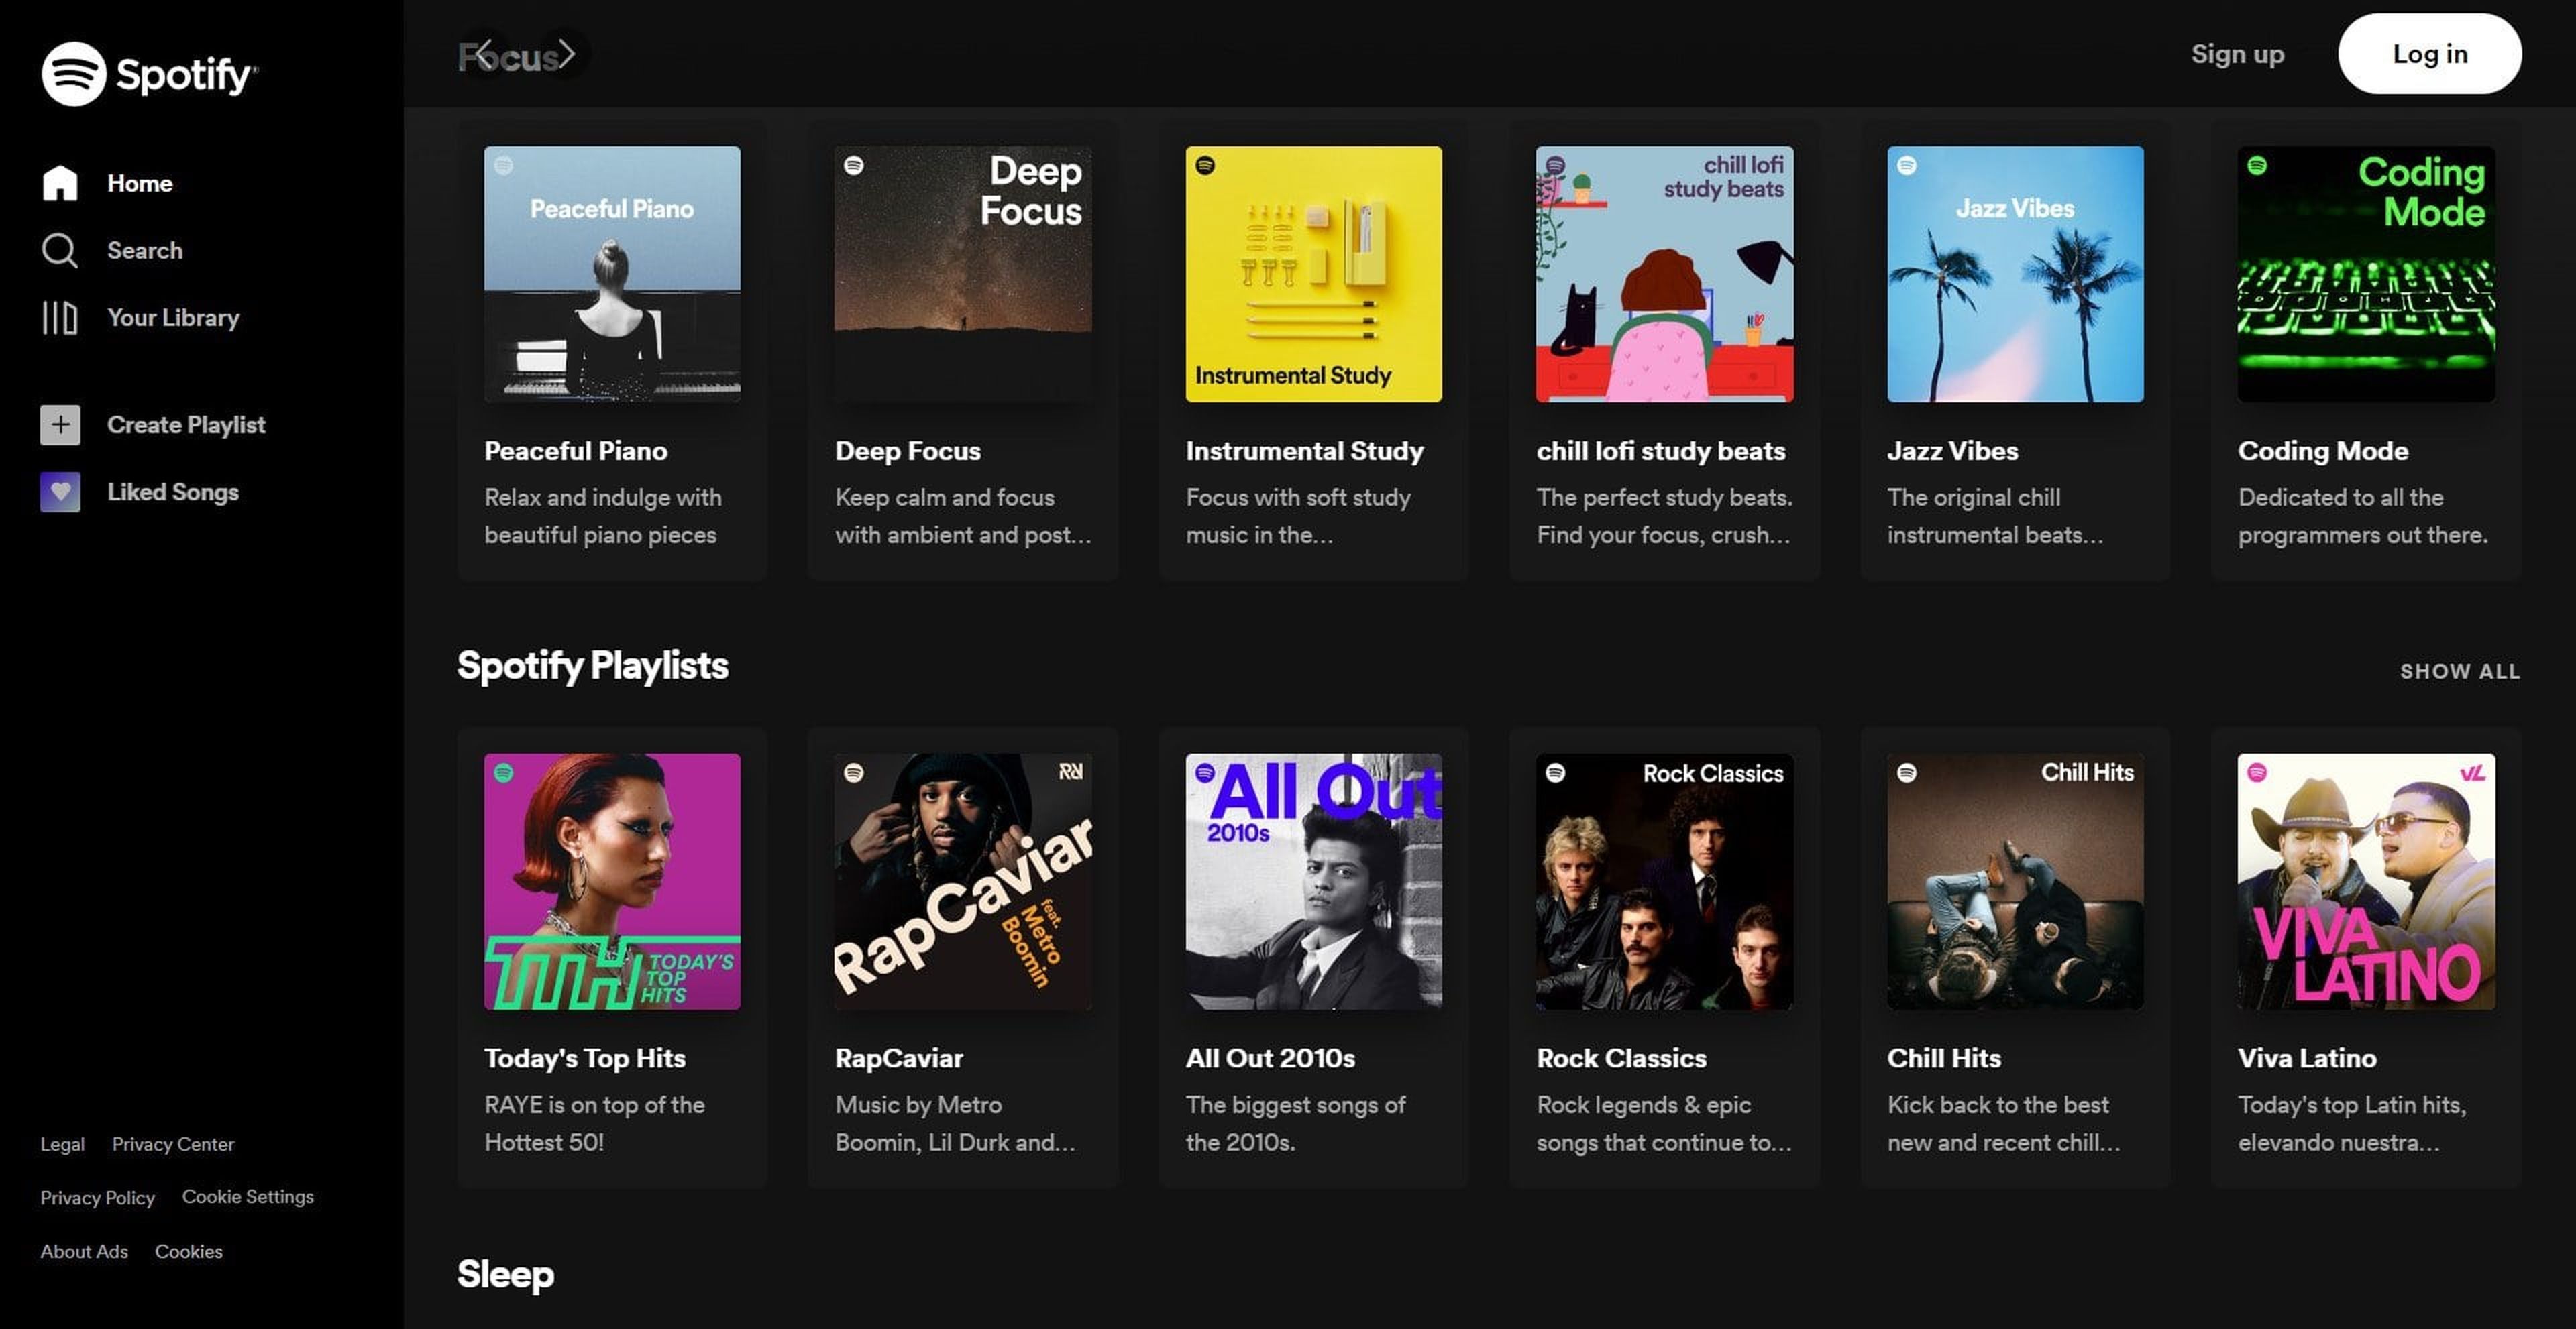Open the Coding Mode cover art
2576x1329 pixels.
pos(2366,275)
